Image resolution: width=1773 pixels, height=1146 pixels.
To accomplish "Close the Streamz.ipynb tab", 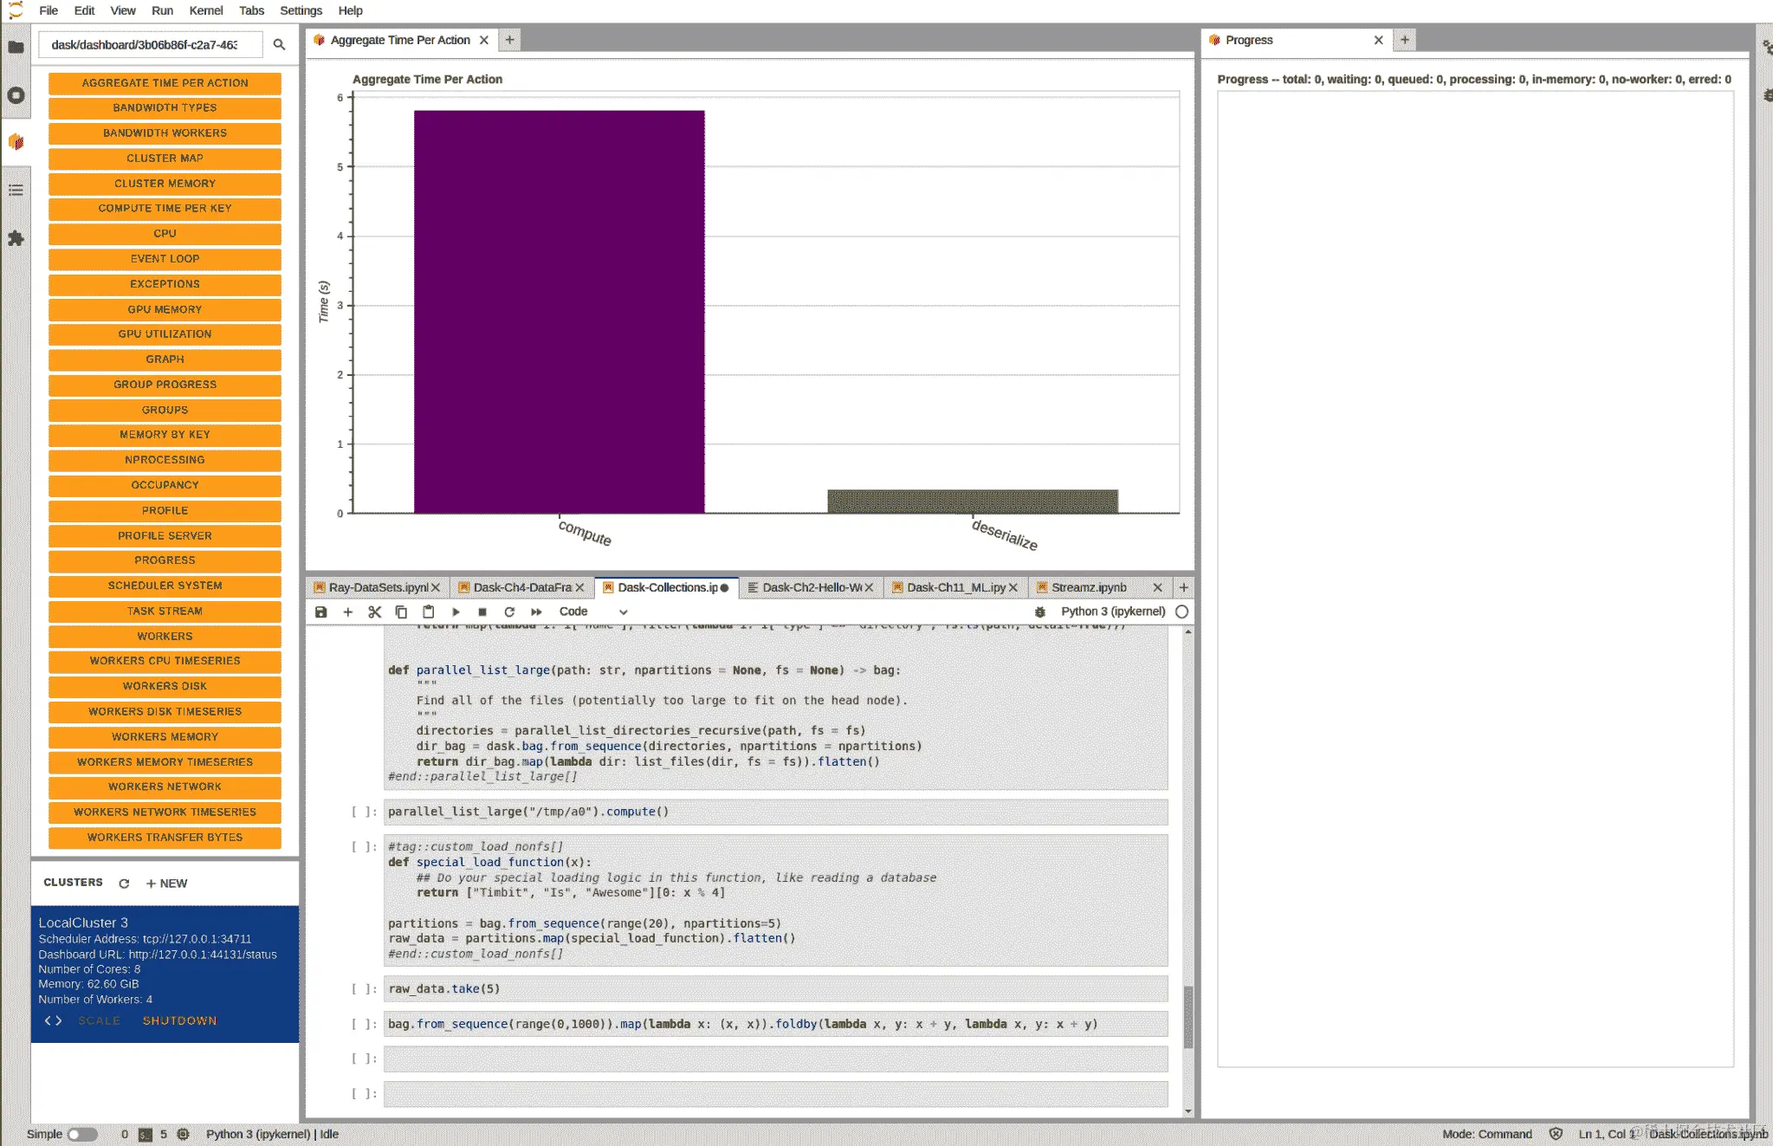I will point(1157,587).
